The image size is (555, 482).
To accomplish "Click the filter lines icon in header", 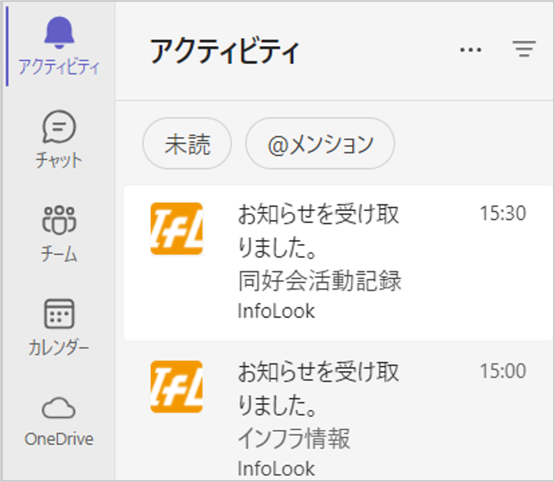I will tap(524, 49).
